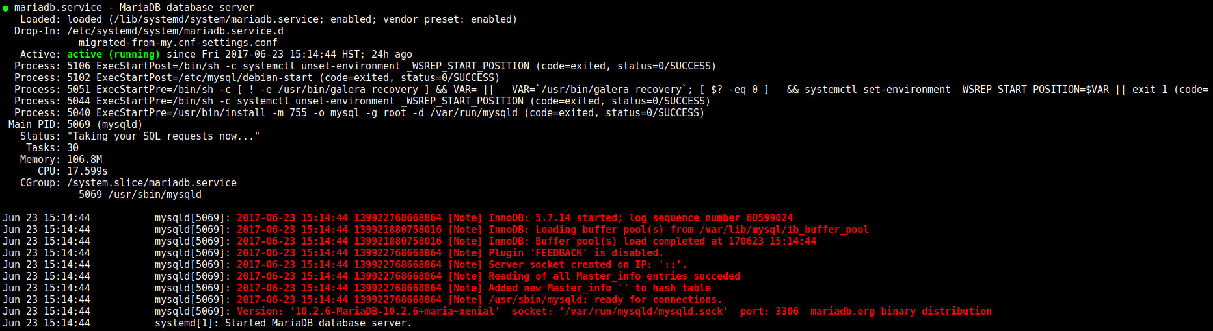Click the migrated-from-my.cnf-settings.conf drop-in entry
The height and width of the screenshot is (331, 1213).
[178, 43]
